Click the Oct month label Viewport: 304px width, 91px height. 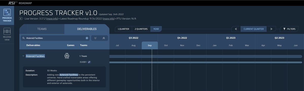tap(166, 46)
